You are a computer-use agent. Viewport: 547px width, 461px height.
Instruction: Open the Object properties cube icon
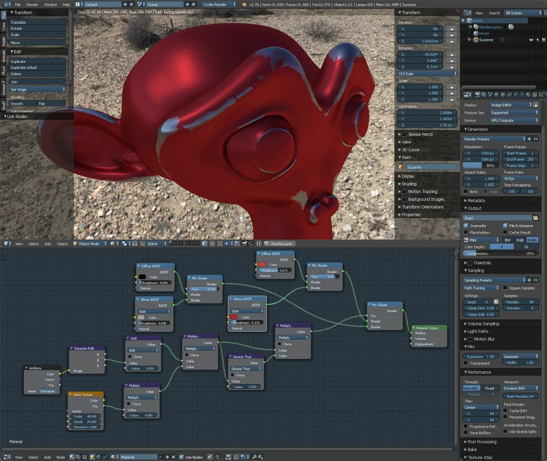pyautogui.click(x=503, y=95)
